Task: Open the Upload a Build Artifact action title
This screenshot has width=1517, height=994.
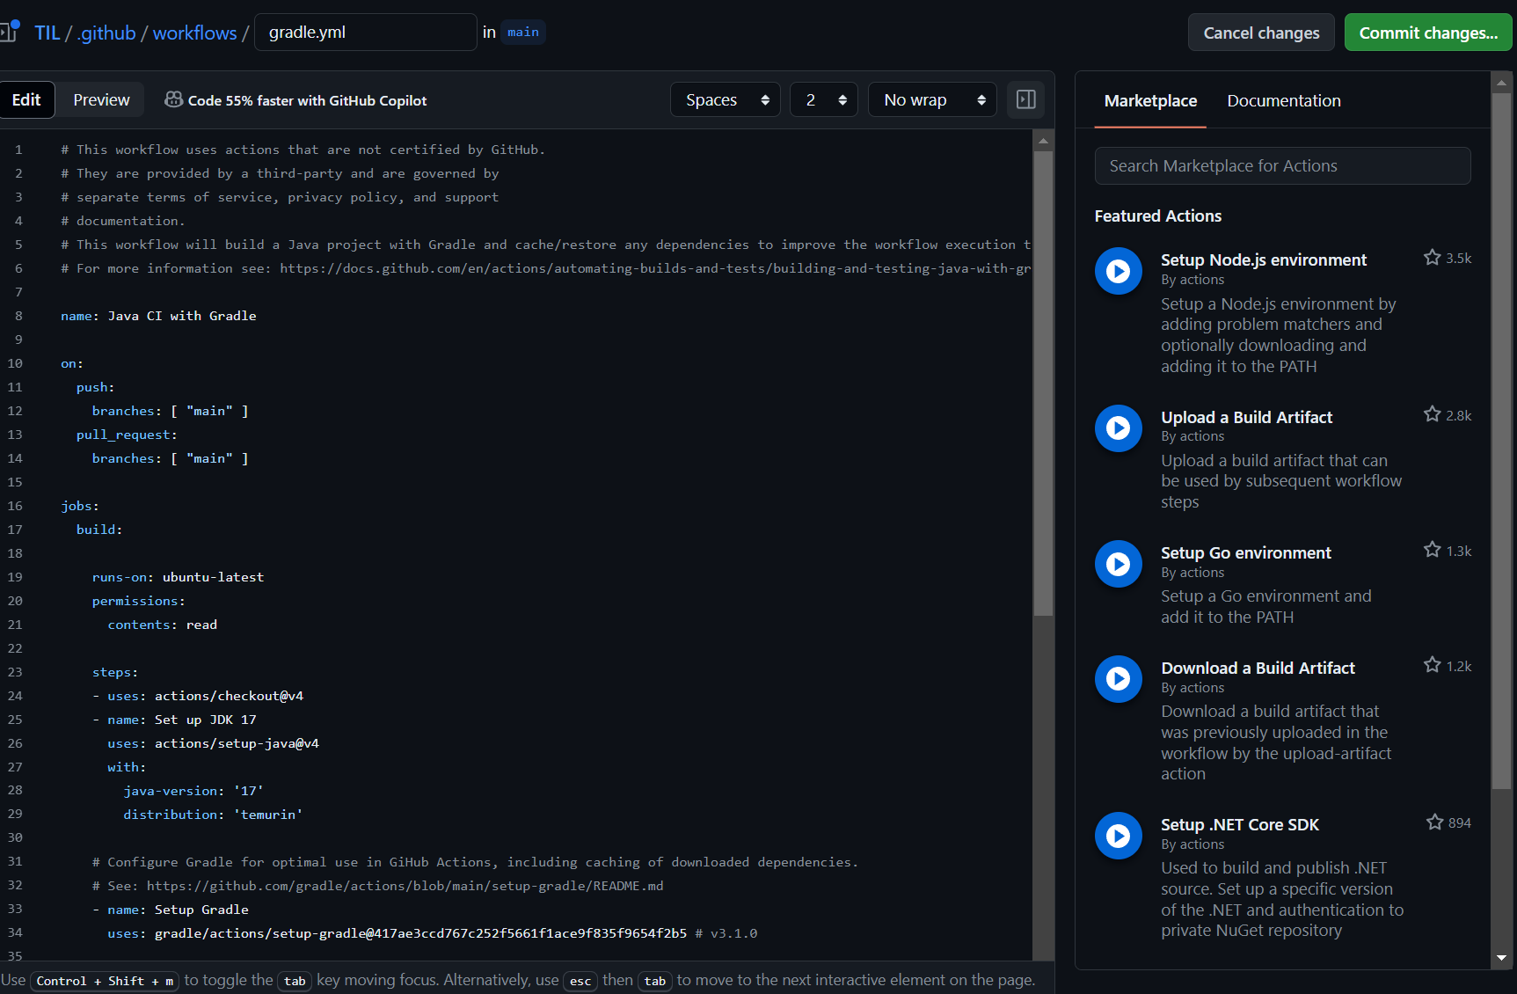Action: coord(1246,417)
